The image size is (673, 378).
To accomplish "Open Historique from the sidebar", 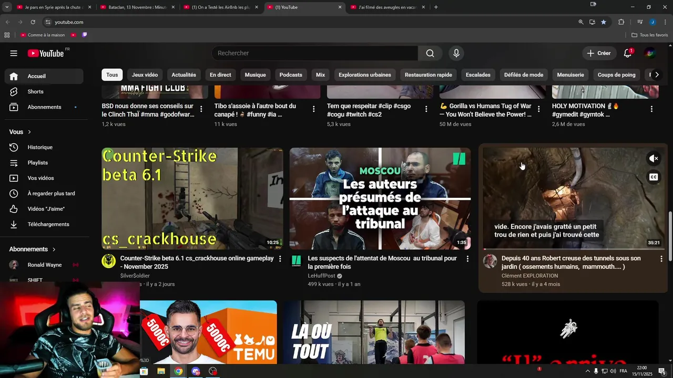I will click(x=44, y=148).
